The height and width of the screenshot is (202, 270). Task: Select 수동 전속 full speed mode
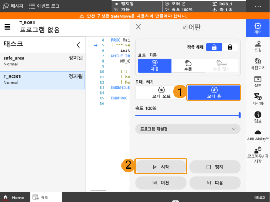(x=221, y=66)
